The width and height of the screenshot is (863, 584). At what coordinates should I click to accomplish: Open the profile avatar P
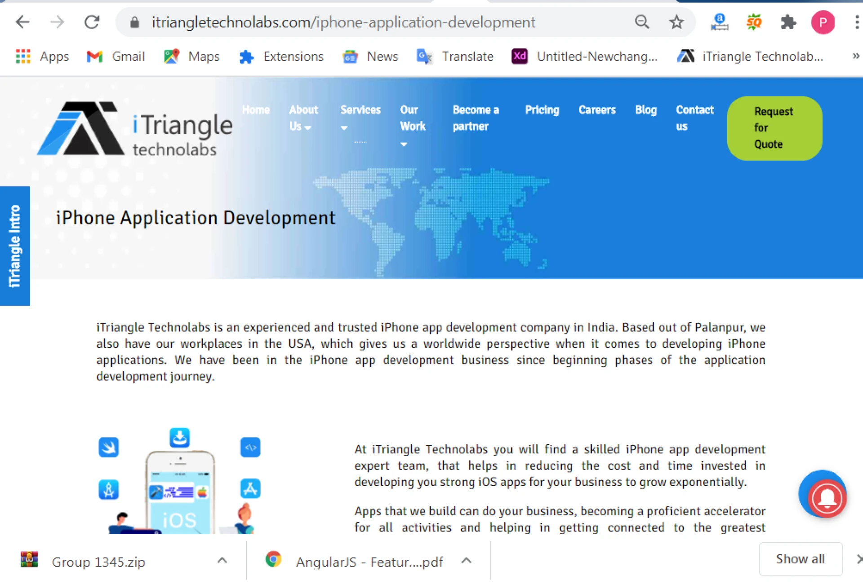click(x=823, y=22)
